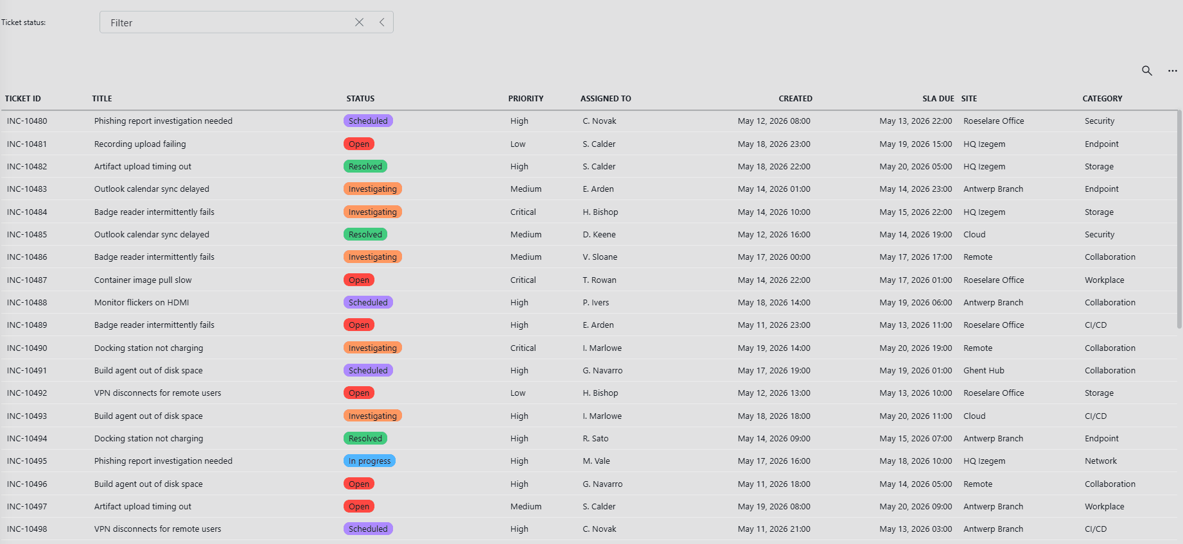Click assignee 'V. Sloane'
This screenshot has height=544, width=1183.
tap(600, 257)
